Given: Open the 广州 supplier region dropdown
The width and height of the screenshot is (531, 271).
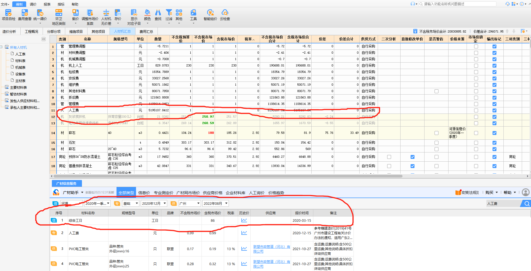Looking at the screenshot, I should tap(190, 203).
